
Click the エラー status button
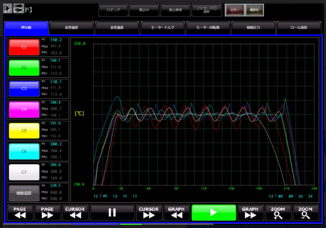click(x=234, y=10)
